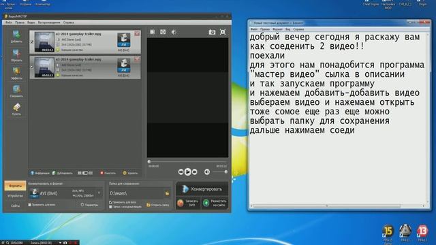Click in Notepad after 'дальше нажимаем соеди'
Screen dimensions: 436x245
pyautogui.click(x=356, y=130)
